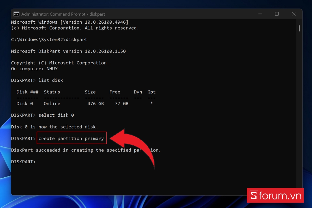The height and width of the screenshot is (208, 312).
Task: Click the 'Status' column header
Action: tap(52, 92)
